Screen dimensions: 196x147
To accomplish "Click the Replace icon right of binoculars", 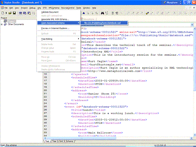I will tap(107, 13).
